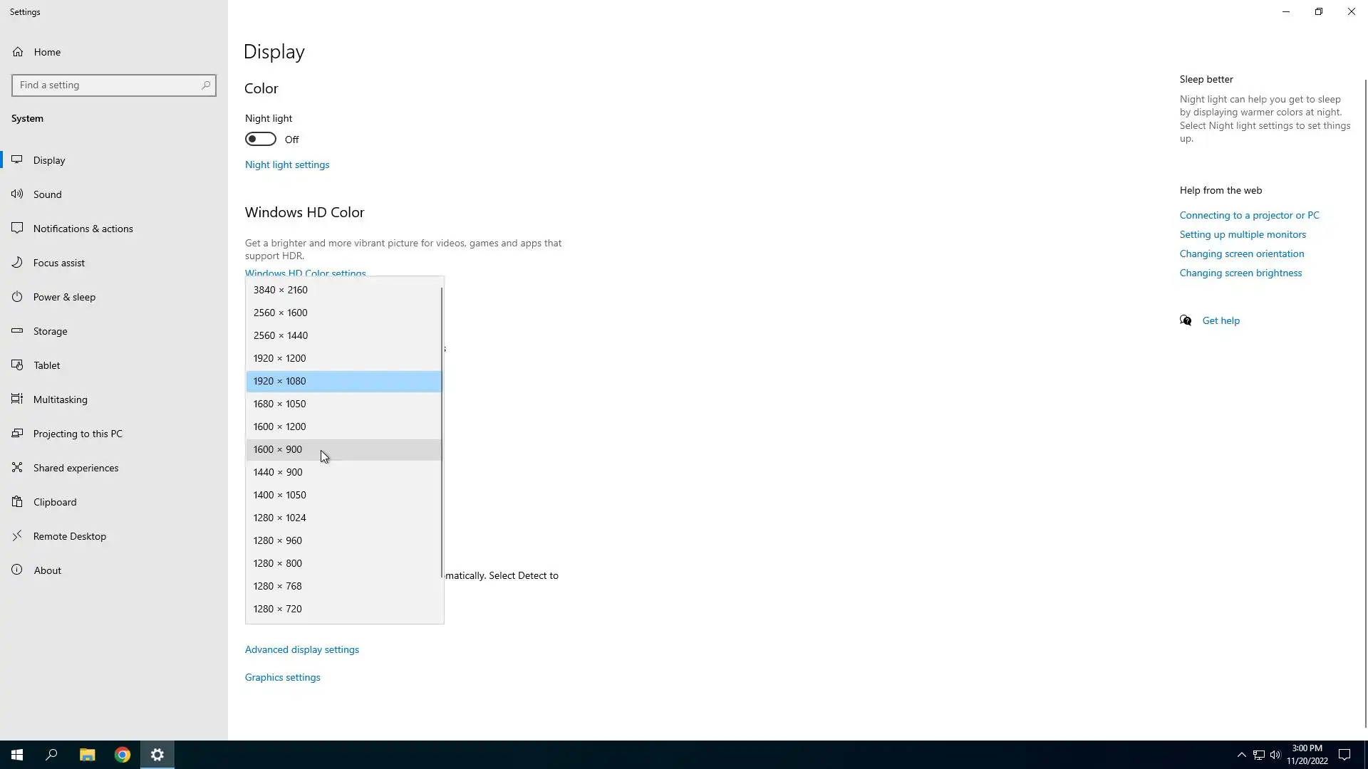
Task: Open Chrome from the taskbar
Action: [x=123, y=755]
